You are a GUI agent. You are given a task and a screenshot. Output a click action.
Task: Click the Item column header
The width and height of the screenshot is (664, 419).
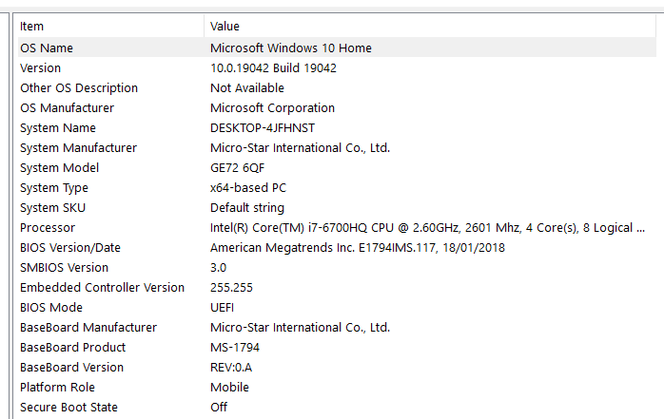[x=111, y=27]
